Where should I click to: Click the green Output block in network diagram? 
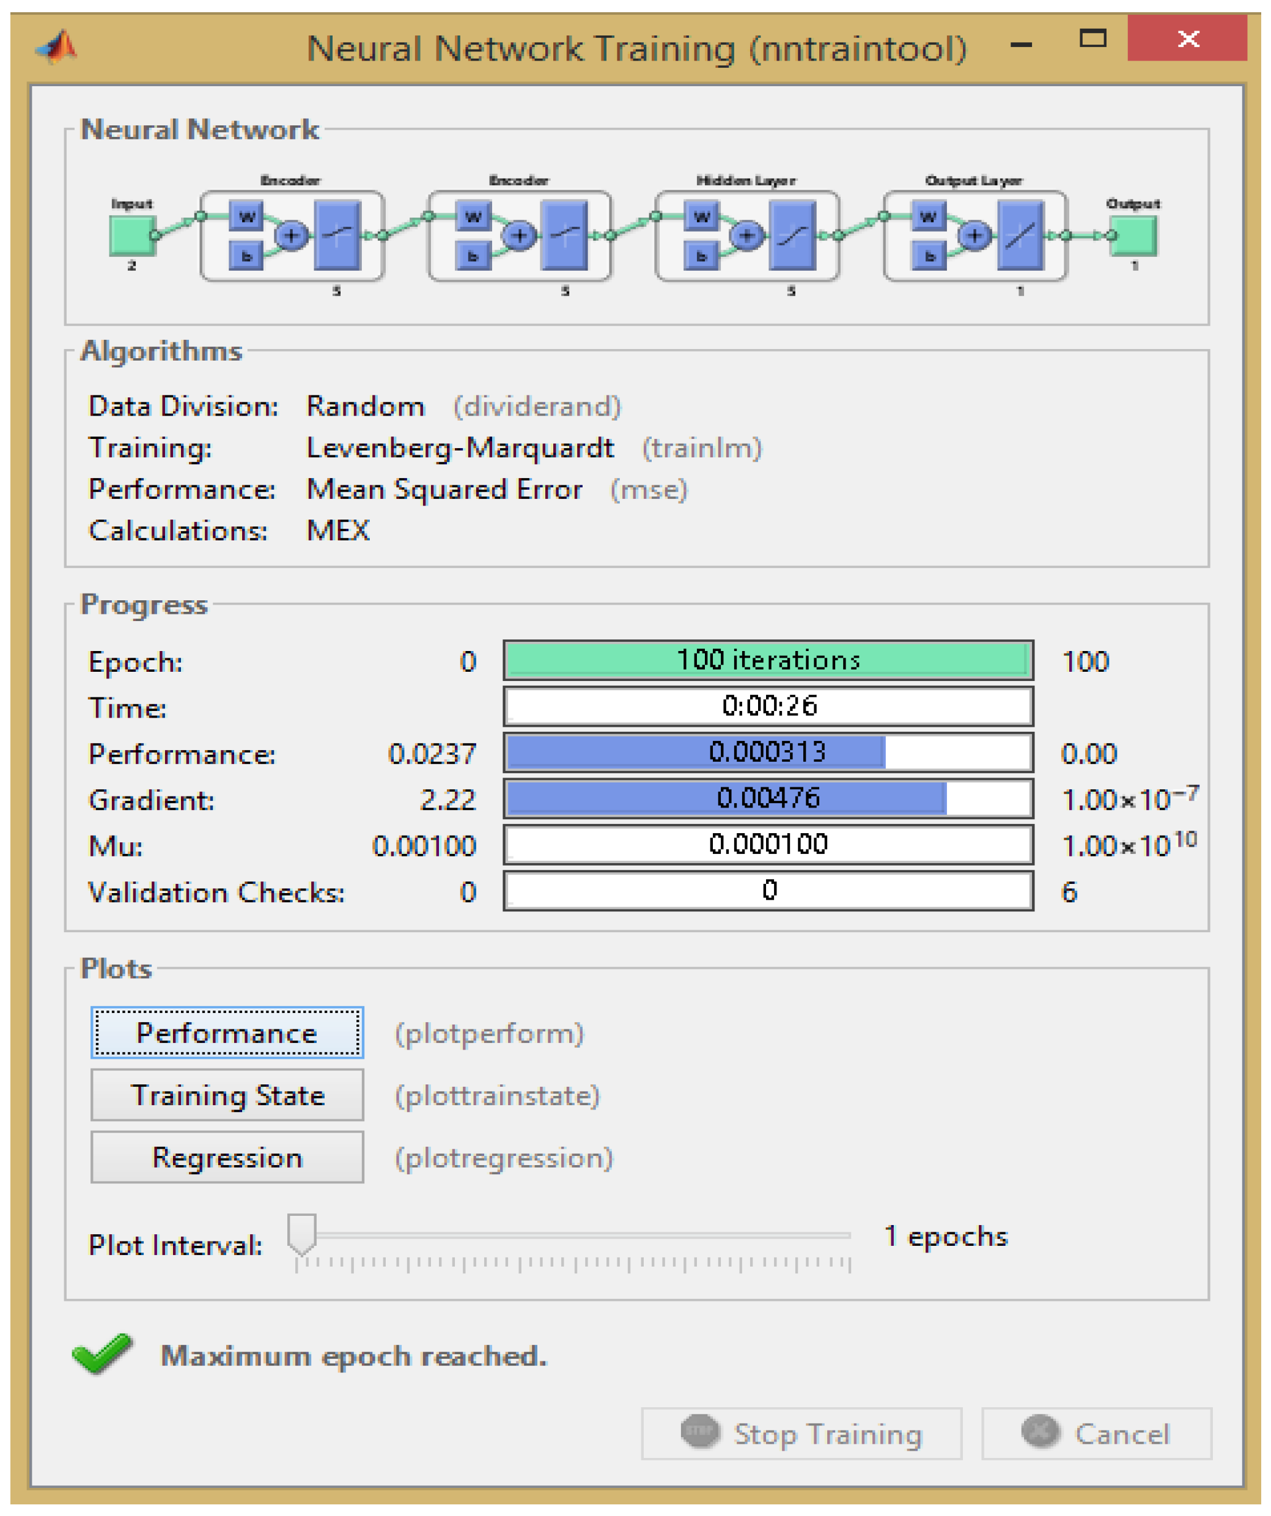1134,236
